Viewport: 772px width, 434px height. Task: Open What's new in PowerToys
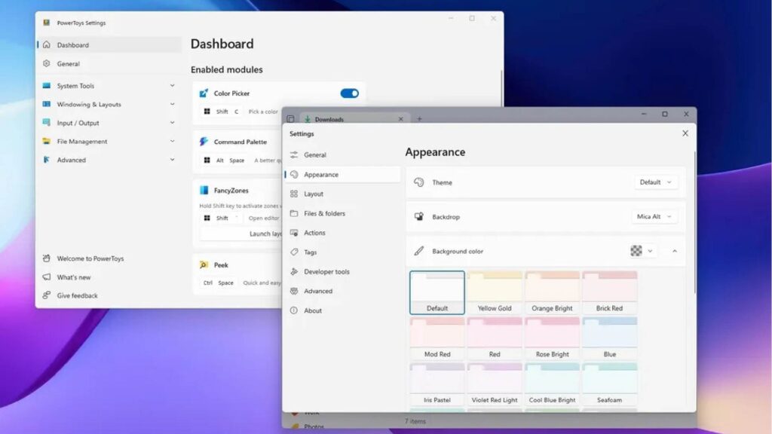(x=74, y=277)
